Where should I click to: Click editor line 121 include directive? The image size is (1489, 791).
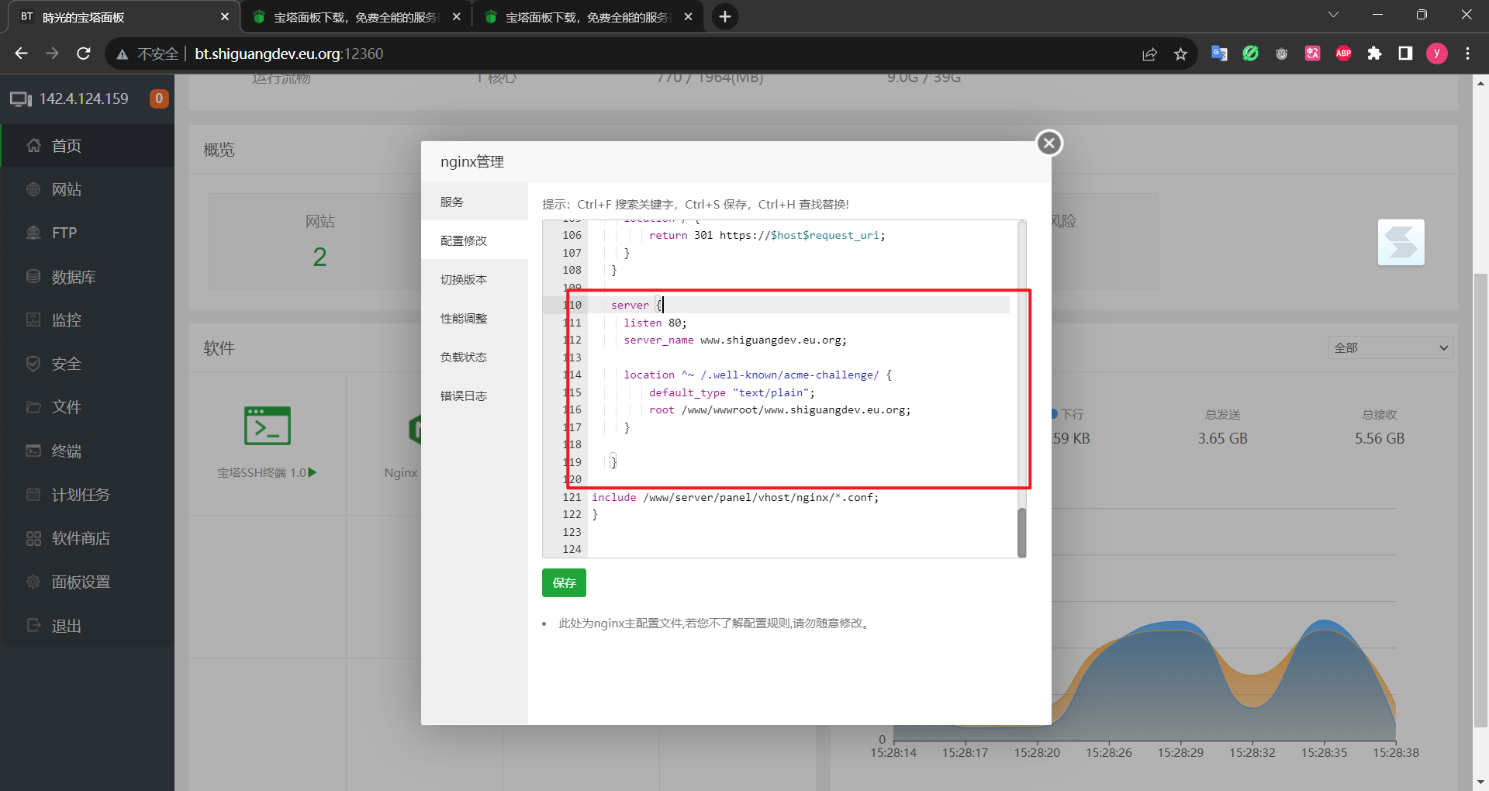[x=735, y=497]
